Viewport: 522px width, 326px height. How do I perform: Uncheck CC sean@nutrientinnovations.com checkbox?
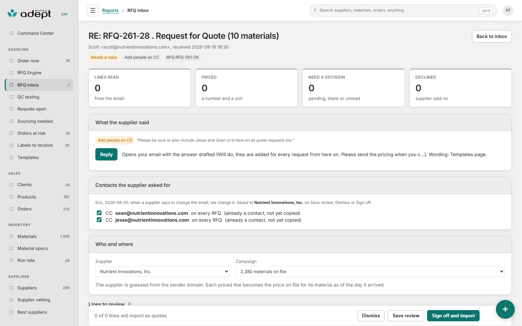[99, 213]
